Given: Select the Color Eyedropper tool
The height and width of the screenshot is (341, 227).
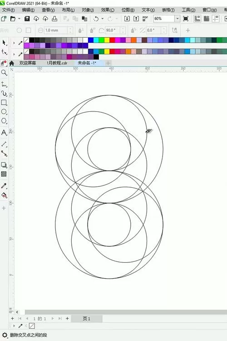Looking at the screenshot, I should [4, 186].
